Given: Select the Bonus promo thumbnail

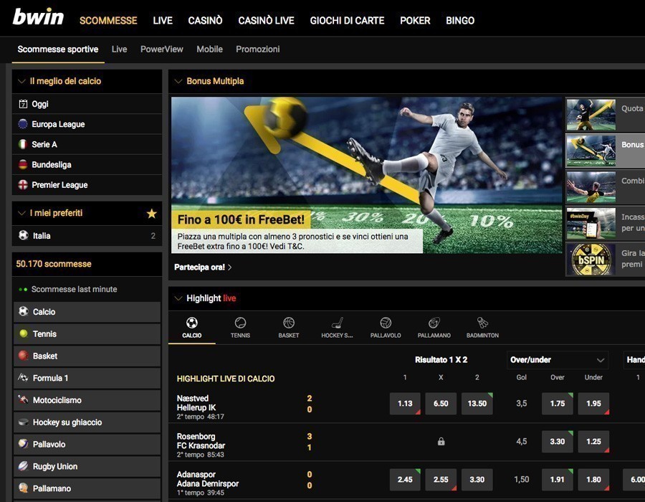Looking at the screenshot, I should coord(591,151).
